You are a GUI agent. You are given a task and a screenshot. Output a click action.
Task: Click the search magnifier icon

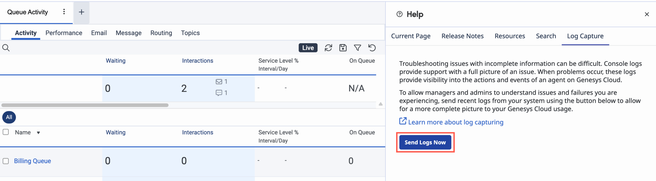click(6, 48)
